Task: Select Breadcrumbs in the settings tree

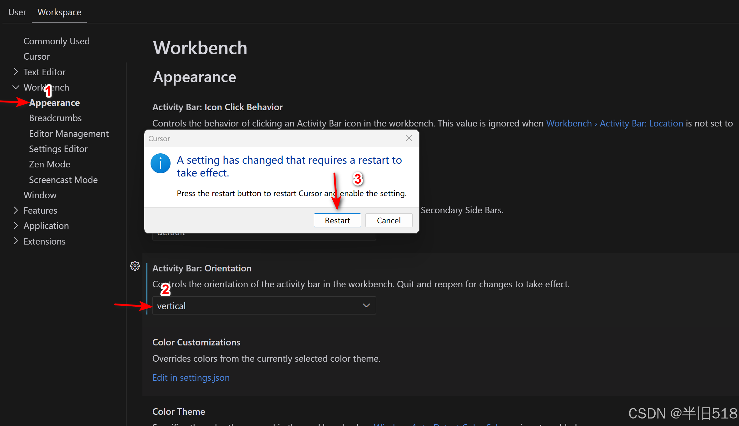Action: coord(55,118)
